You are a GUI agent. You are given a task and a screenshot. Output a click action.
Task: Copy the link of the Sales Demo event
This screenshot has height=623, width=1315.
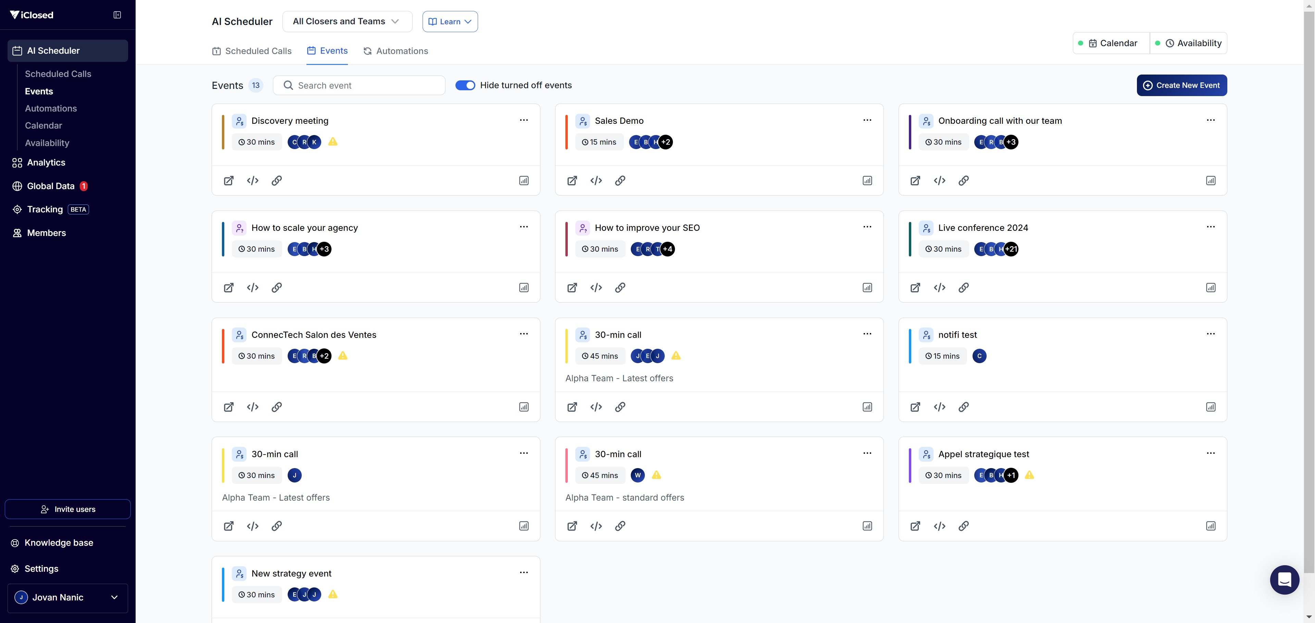click(x=620, y=181)
